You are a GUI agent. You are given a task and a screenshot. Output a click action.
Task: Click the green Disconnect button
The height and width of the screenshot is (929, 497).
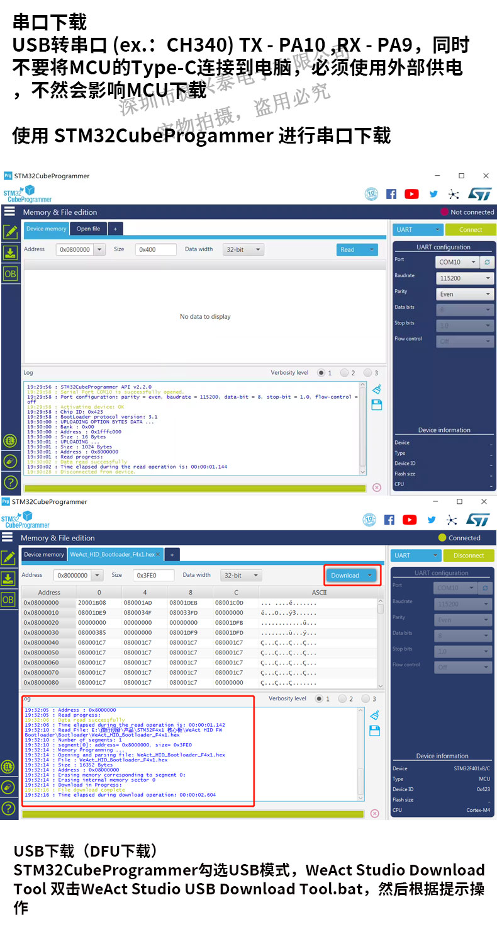[x=469, y=556]
